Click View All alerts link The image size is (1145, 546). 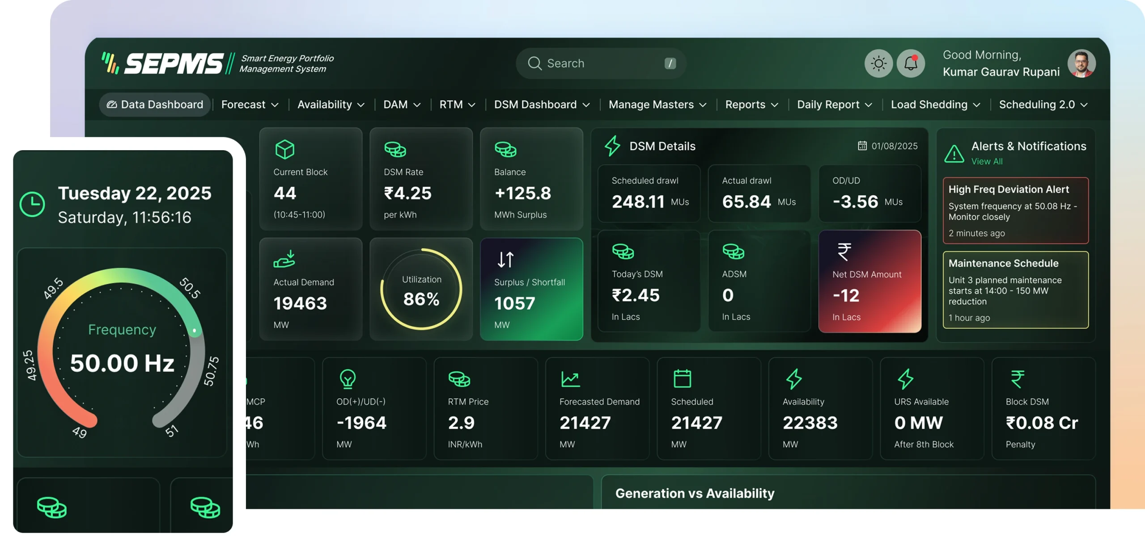987,161
